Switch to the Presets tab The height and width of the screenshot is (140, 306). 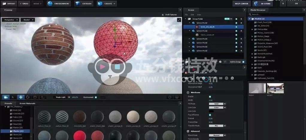click(x=8, y=103)
